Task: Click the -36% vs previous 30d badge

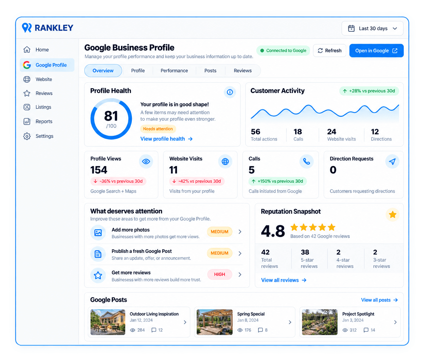Action: (118, 181)
